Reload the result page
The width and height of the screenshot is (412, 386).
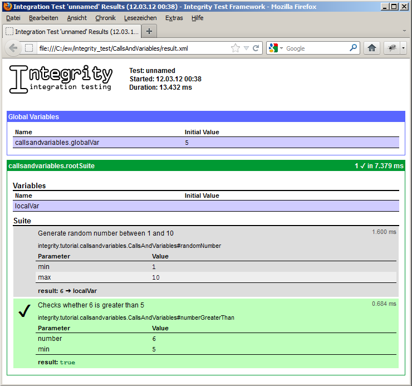256,48
